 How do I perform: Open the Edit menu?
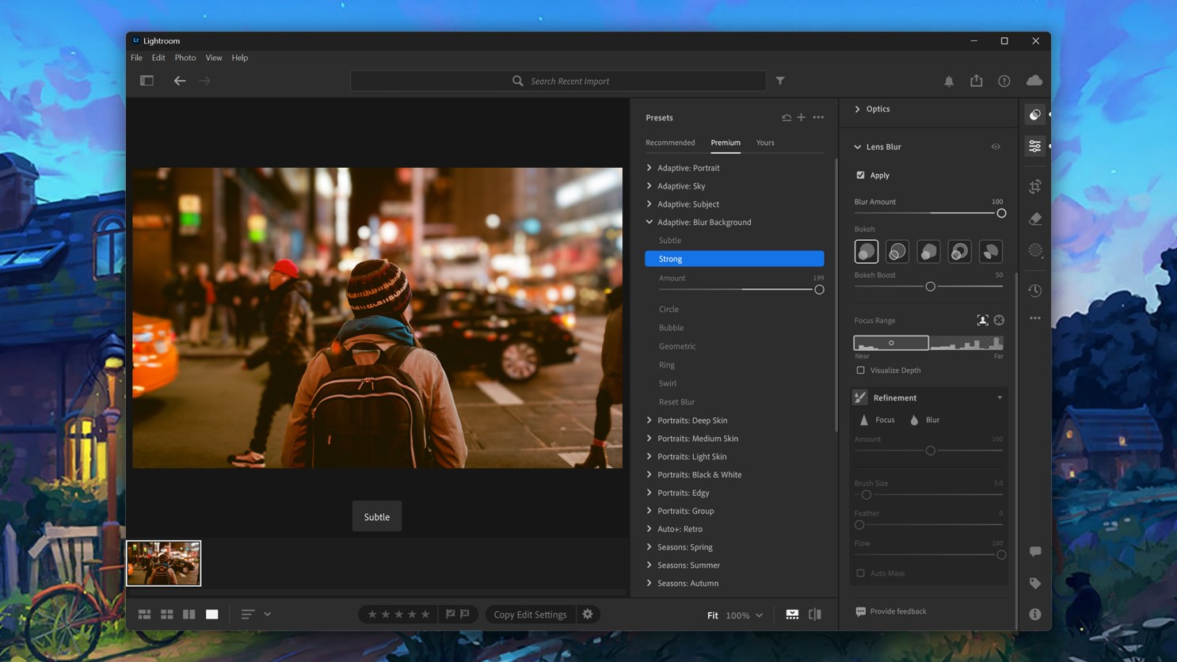tap(158, 57)
